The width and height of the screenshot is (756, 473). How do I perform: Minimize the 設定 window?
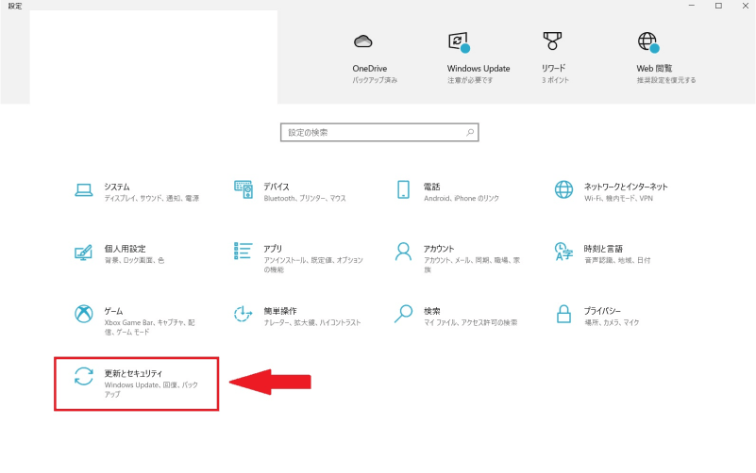[x=692, y=6]
